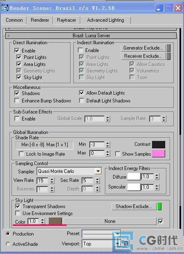Open the pink Show Samples color swatch
The height and width of the screenshot is (254, 184).
159,154
